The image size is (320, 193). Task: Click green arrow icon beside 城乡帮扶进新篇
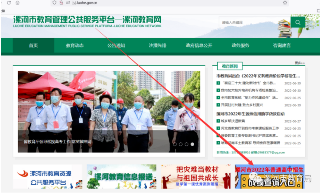click(219, 121)
